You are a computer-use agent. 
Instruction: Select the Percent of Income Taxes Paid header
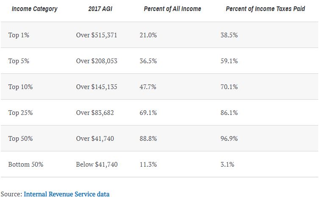tap(265, 8)
